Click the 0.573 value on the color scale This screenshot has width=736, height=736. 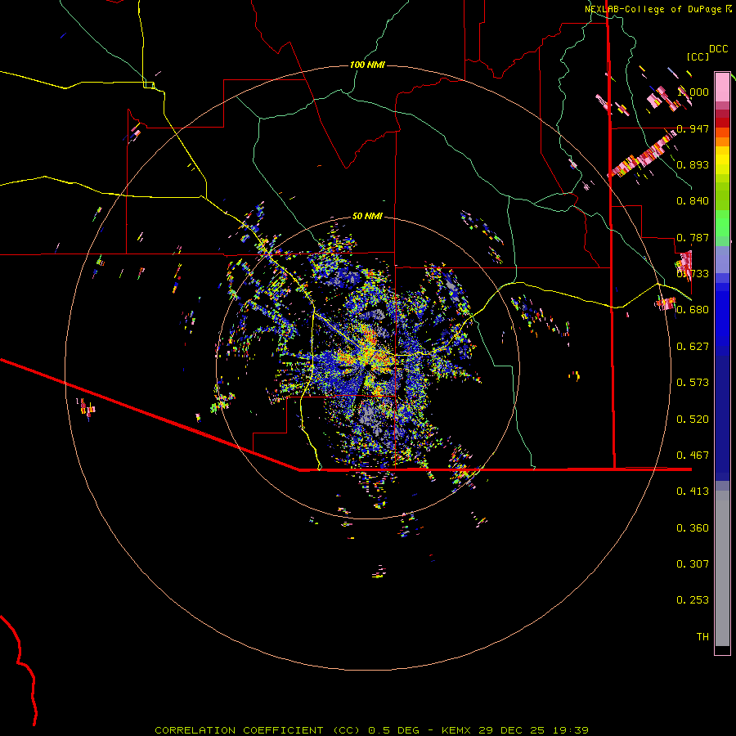pyautogui.click(x=693, y=383)
